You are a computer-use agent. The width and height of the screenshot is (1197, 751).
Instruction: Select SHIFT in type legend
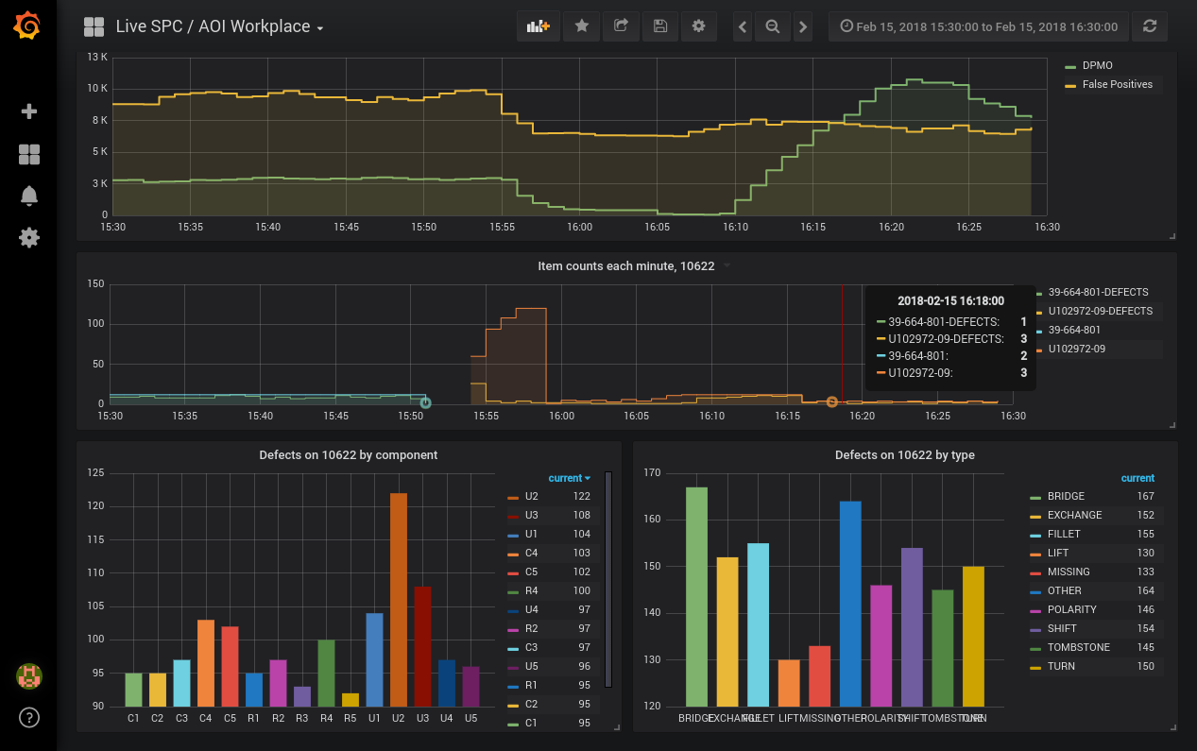pos(1062,628)
